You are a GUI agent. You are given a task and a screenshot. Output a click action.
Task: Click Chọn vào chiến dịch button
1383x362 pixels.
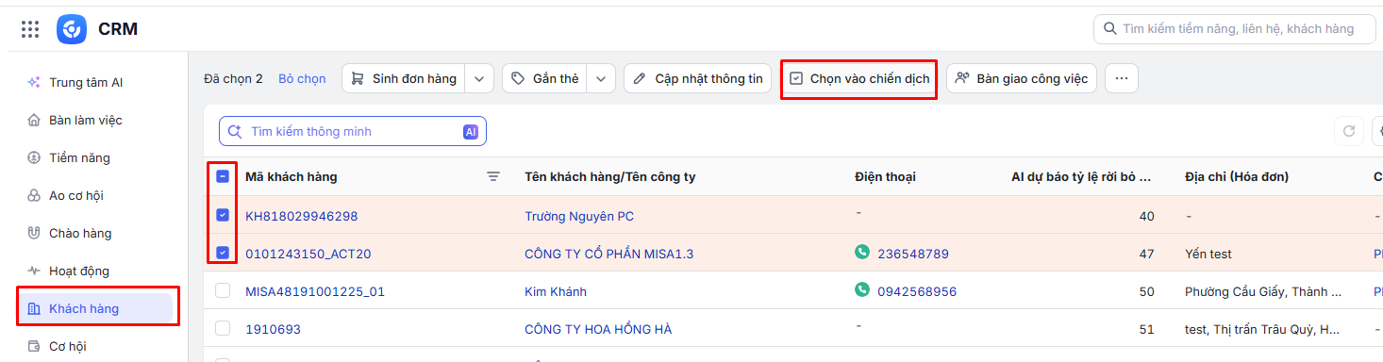[x=858, y=78]
